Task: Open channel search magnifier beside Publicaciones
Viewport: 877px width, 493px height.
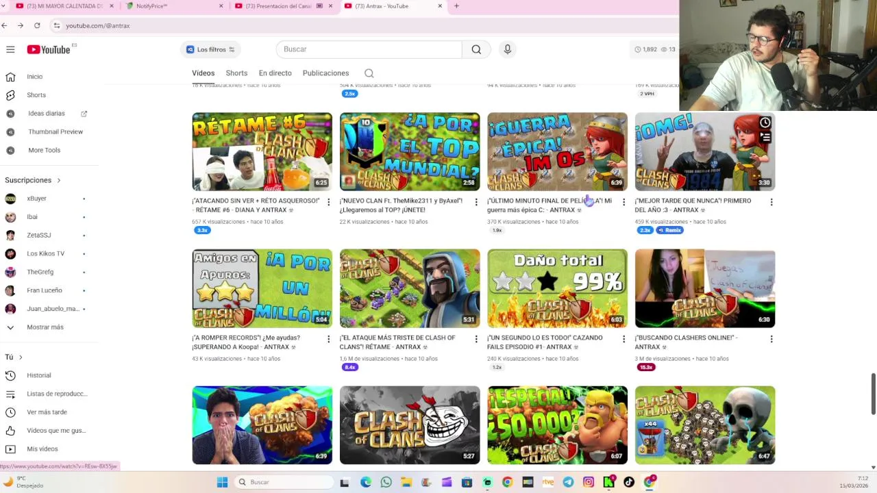Action: click(369, 73)
